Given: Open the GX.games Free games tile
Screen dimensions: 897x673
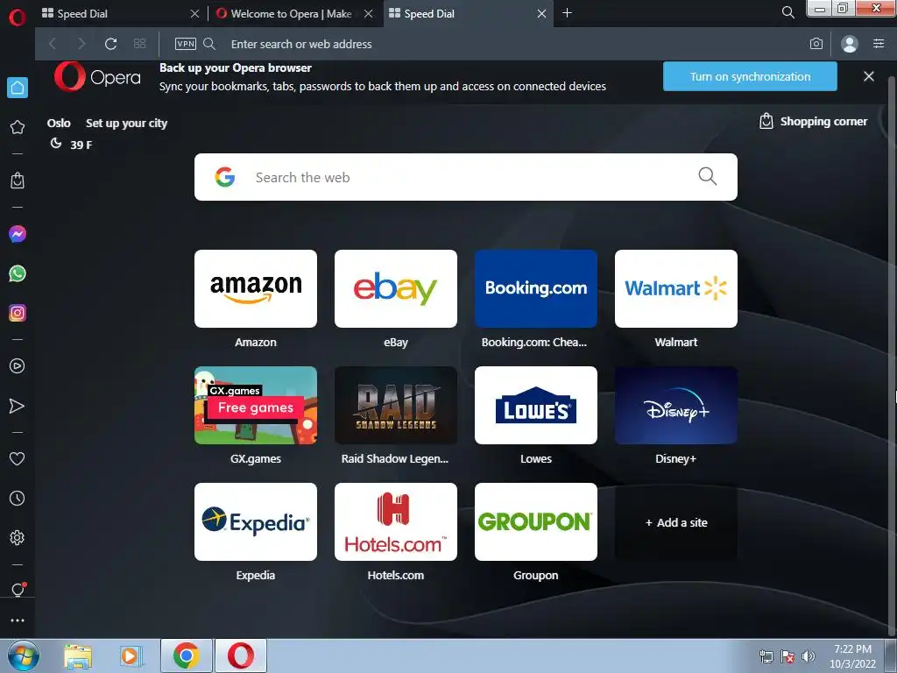Looking at the screenshot, I should [256, 405].
